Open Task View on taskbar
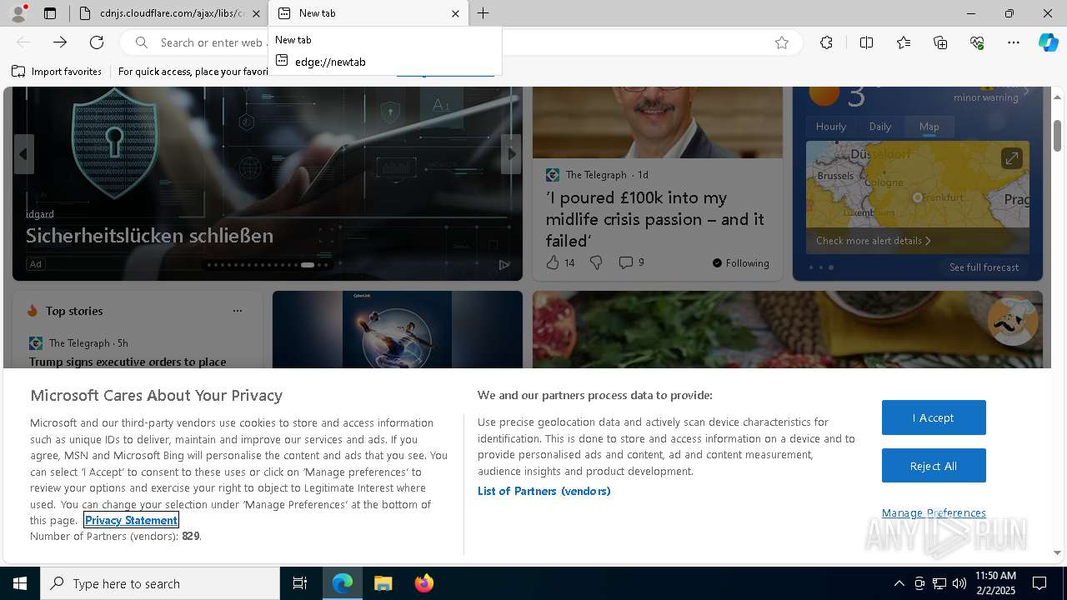Viewport: 1067px width, 600px height. click(x=300, y=583)
